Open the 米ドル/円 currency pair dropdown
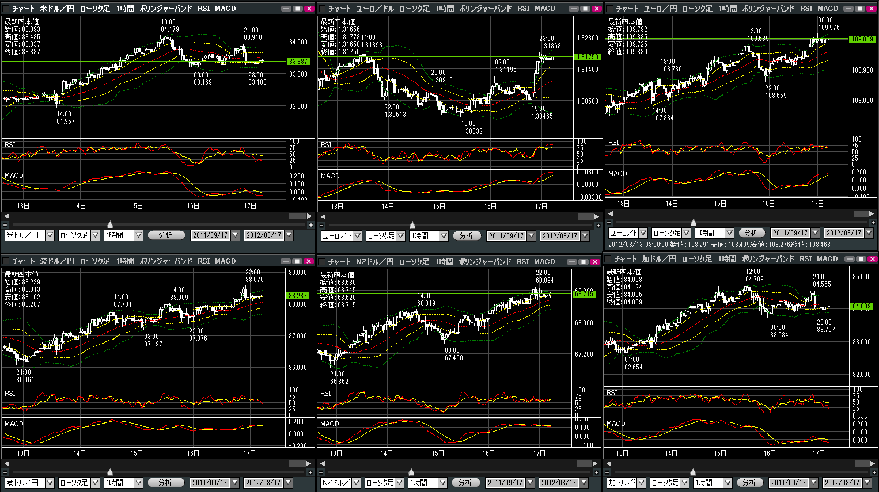The height and width of the screenshot is (492, 879). [x=50, y=235]
